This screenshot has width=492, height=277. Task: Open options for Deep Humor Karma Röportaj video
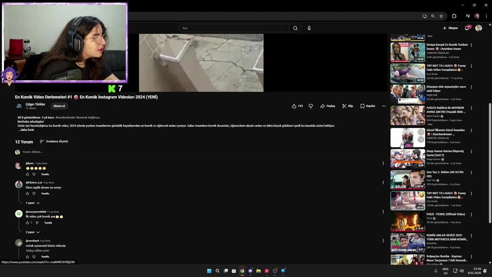point(471,152)
